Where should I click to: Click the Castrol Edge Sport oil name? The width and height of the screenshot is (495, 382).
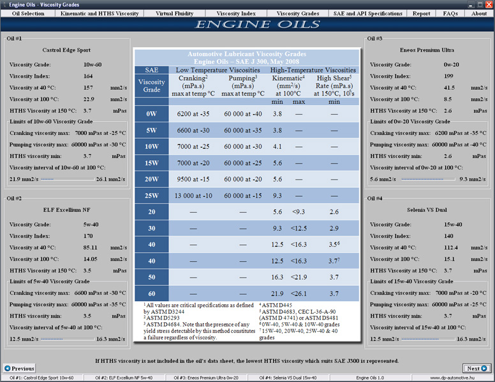66,50
